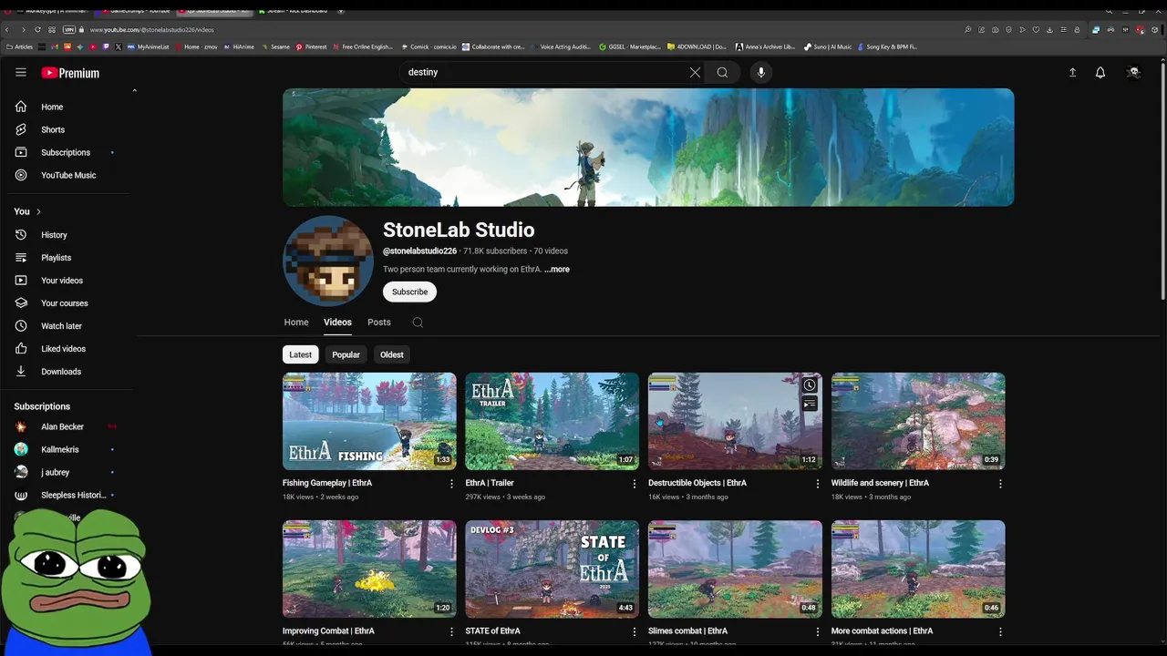Open options for Fishing Gameplay video

(x=451, y=484)
